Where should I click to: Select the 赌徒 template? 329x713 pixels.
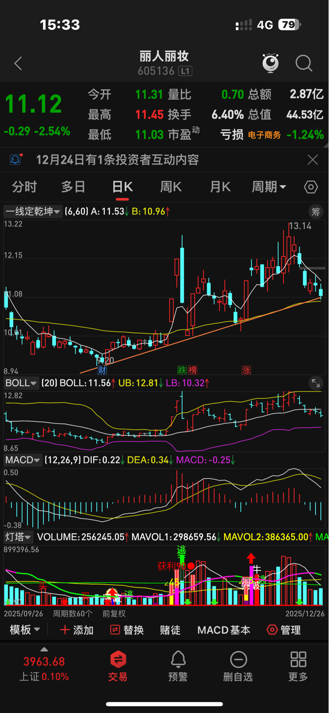(170, 630)
